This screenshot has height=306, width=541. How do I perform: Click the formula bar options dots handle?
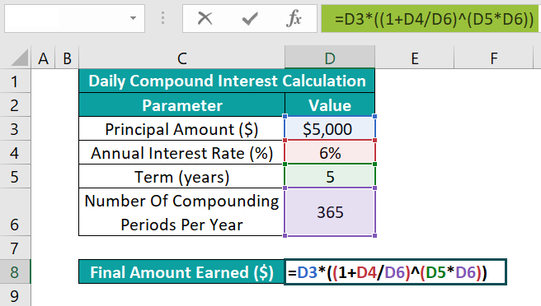(x=162, y=18)
